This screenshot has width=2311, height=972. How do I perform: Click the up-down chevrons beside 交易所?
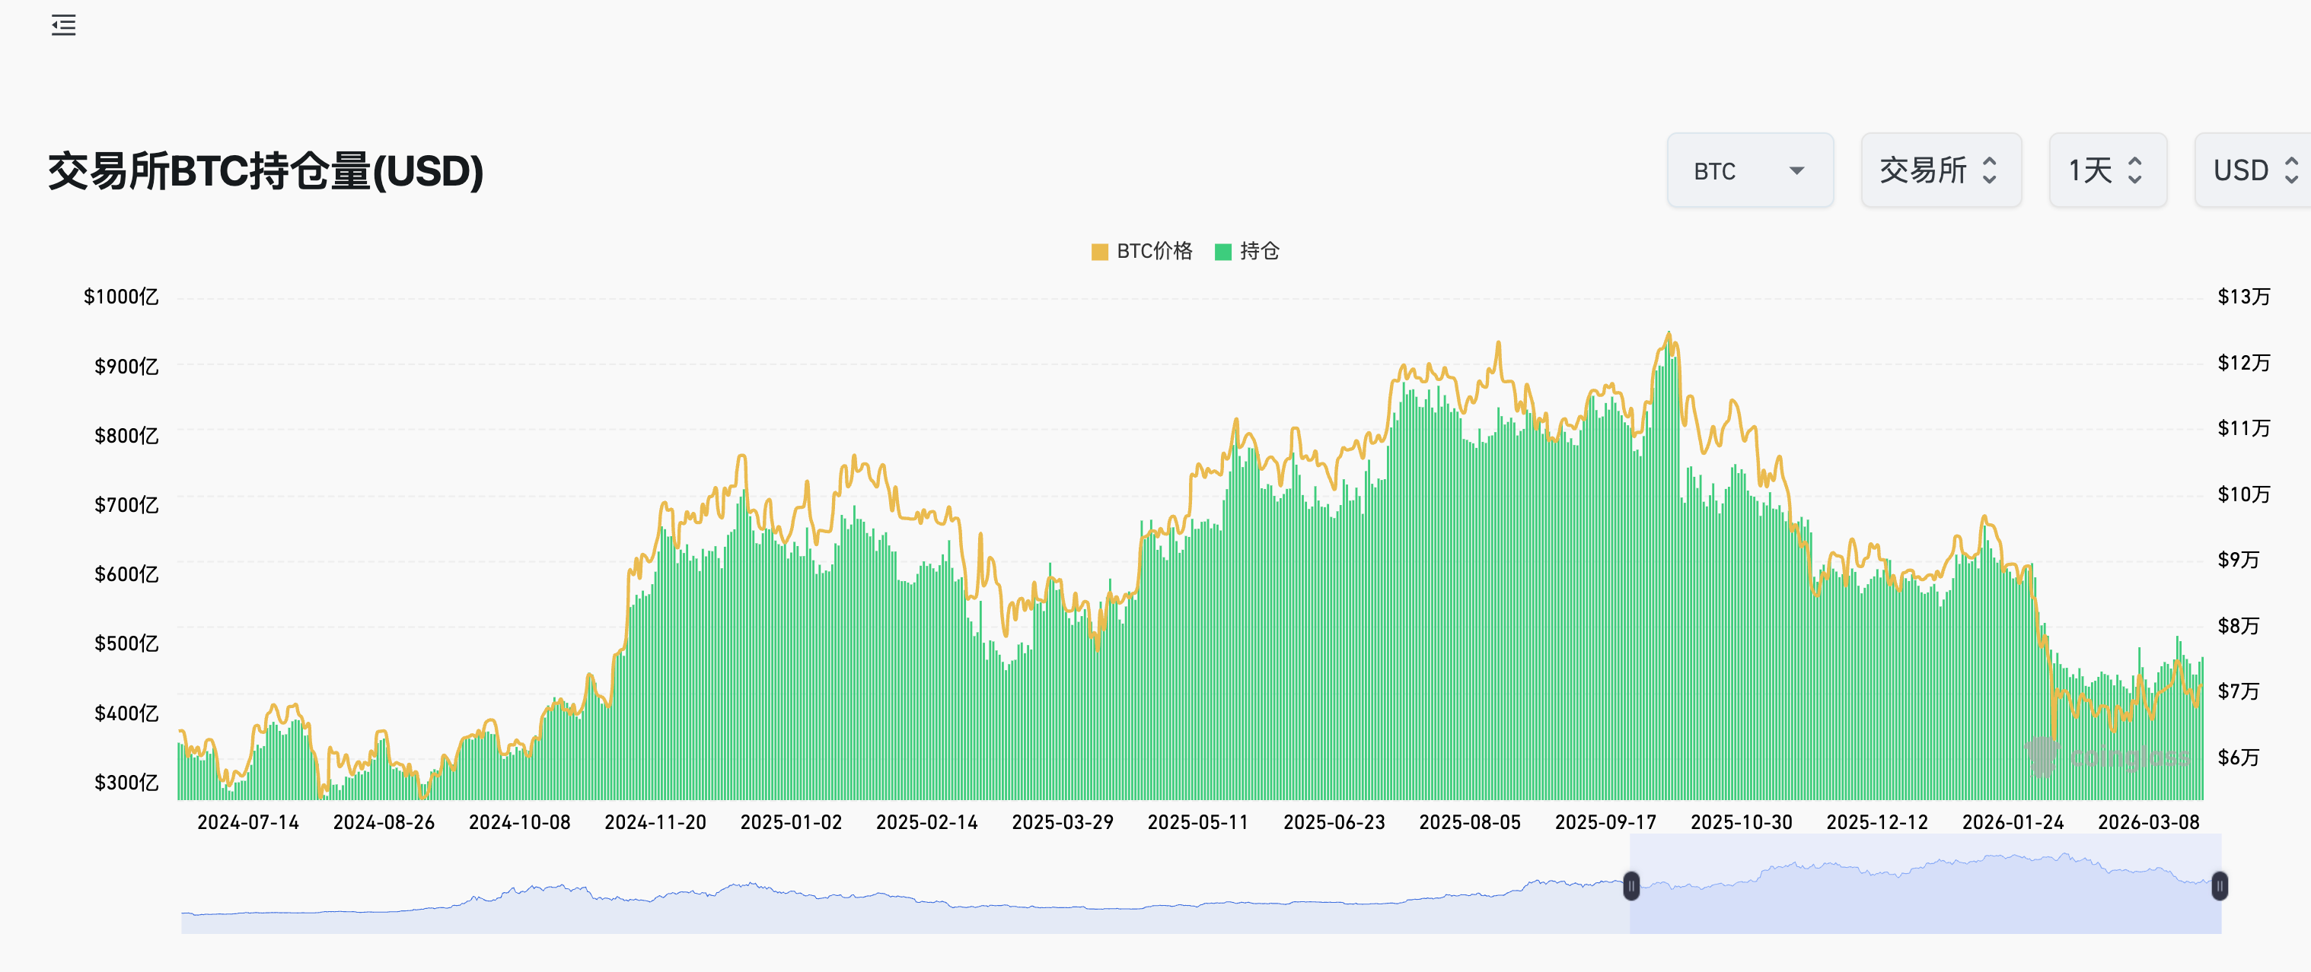pos(1989,170)
